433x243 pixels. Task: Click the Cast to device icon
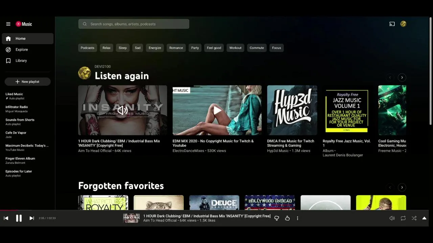(x=392, y=24)
